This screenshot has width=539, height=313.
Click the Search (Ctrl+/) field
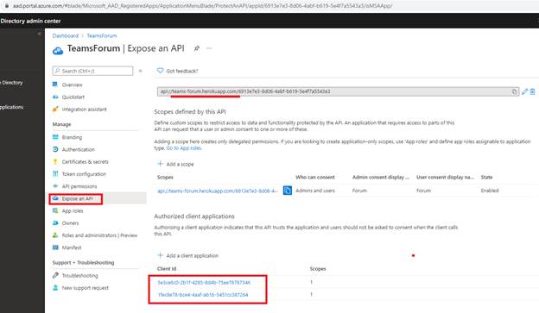pyautogui.click(x=92, y=71)
